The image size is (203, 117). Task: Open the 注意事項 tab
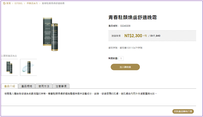[61, 86]
